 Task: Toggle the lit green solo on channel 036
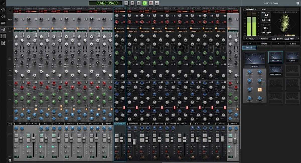(29, 135)
